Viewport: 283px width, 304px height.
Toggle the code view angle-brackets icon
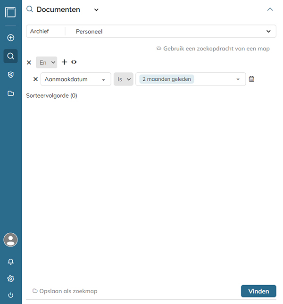click(74, 62)
